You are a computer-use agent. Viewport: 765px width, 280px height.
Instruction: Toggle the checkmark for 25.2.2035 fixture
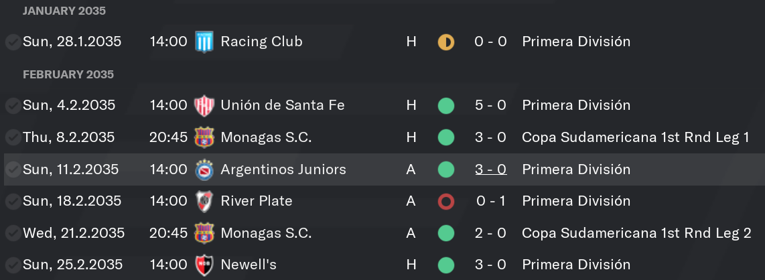(x=12, y=265)
